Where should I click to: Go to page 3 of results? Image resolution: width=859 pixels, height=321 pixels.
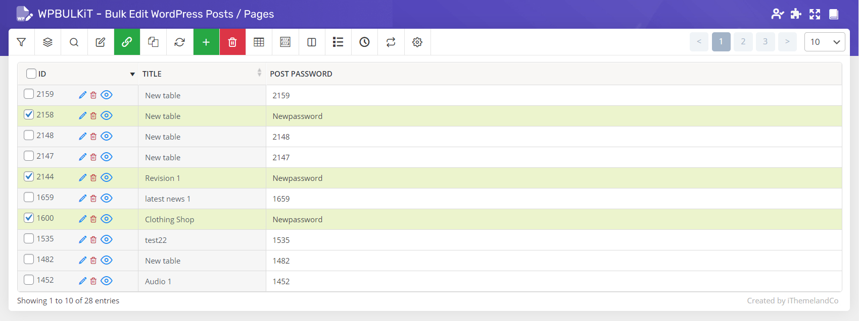point(765,42)
